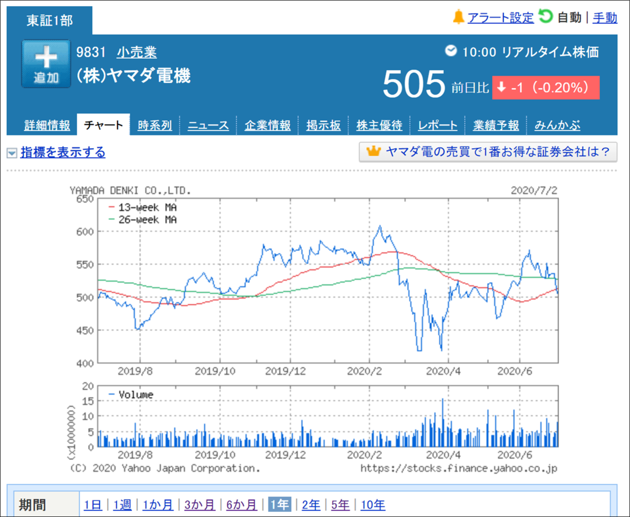Select 自動 refresh mode text
The width and height of the screenshot is (630, 517).
point(569,17)
